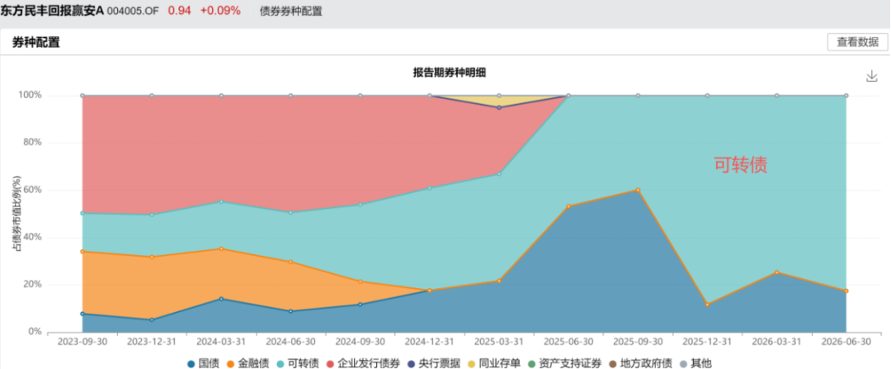Click the 2025-09-30 axis date label
891x369 pixels.
click(x=638, y=342)
